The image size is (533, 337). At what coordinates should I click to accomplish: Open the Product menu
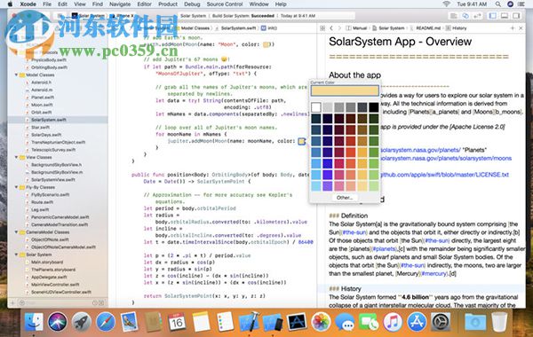coord(168,4)
